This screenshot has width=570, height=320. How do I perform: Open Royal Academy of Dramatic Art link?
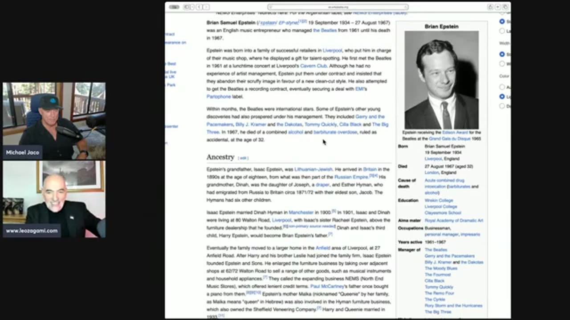[x=454, y=220]
